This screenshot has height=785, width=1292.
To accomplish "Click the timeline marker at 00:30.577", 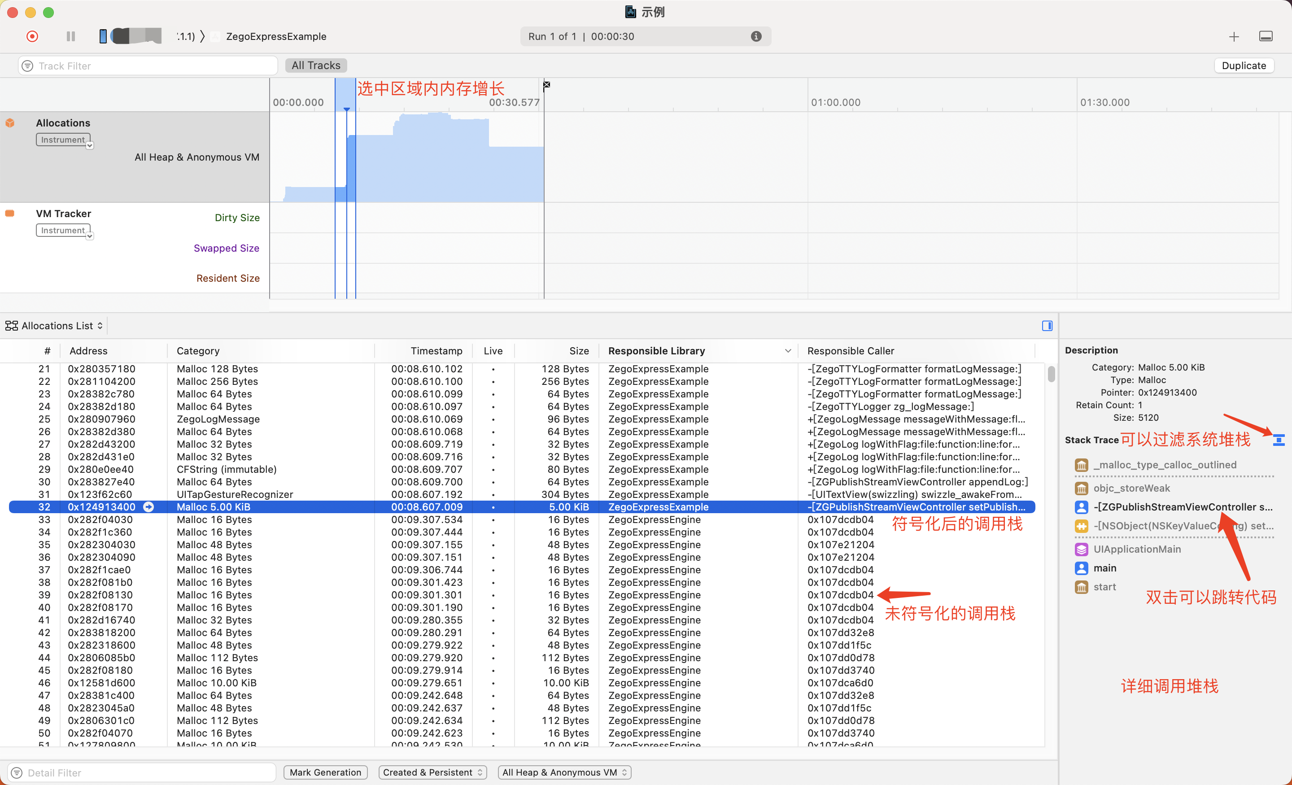I will (545, 85).
